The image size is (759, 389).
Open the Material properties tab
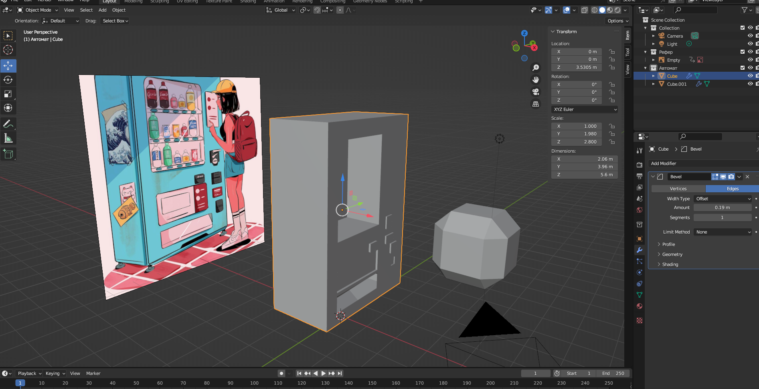640,306
